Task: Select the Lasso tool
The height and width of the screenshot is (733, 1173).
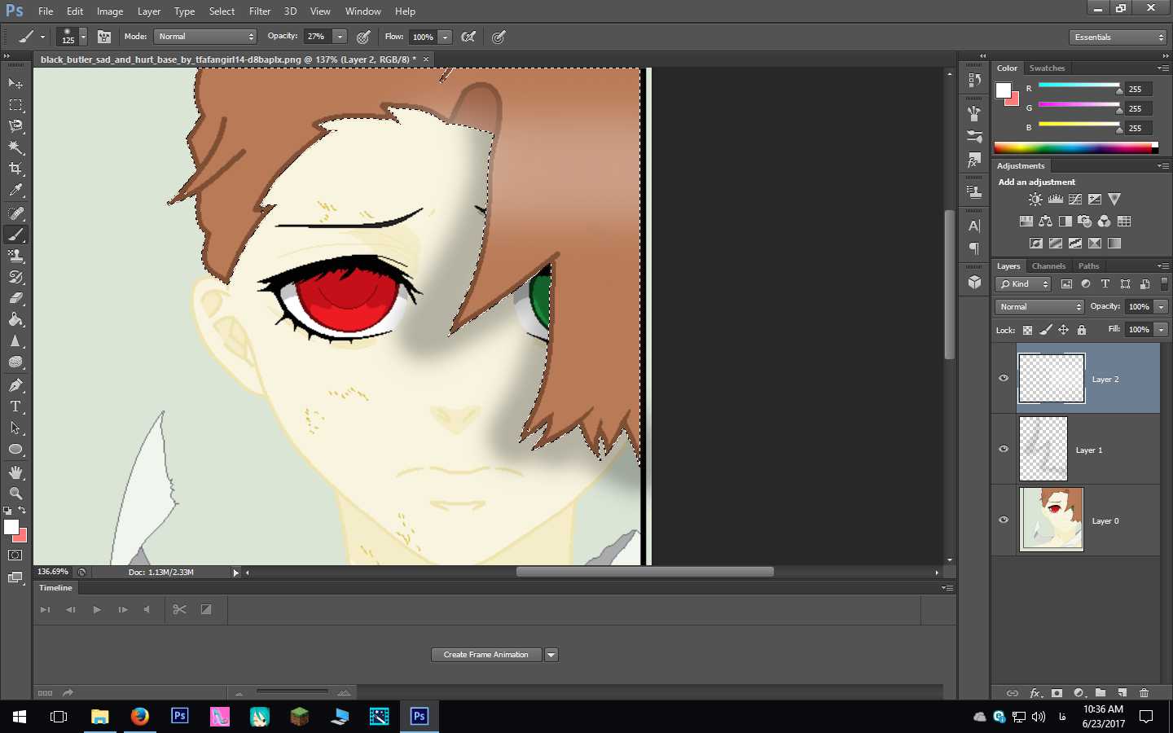Action: point(15,126)
